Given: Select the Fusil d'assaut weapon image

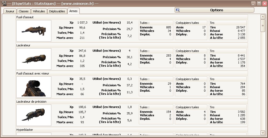Looking at the screenshot, I should (34, 31).
